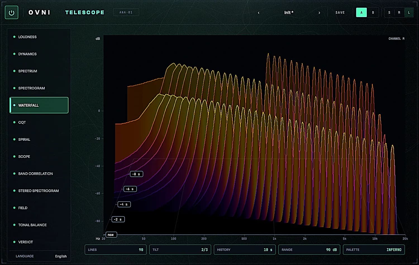Change the Inferno palette

point(374,250)
